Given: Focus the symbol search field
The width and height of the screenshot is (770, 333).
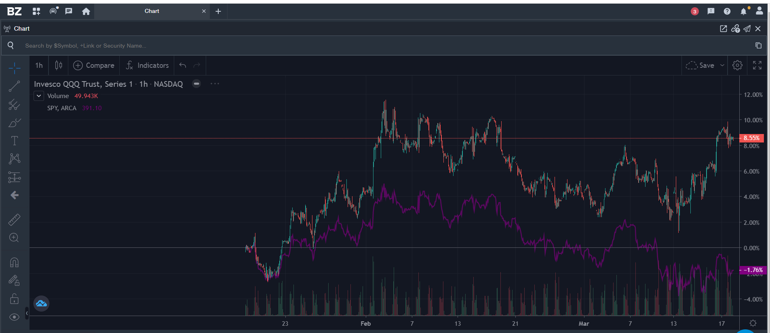Looking at the screenshot, I should pos(384,46).
